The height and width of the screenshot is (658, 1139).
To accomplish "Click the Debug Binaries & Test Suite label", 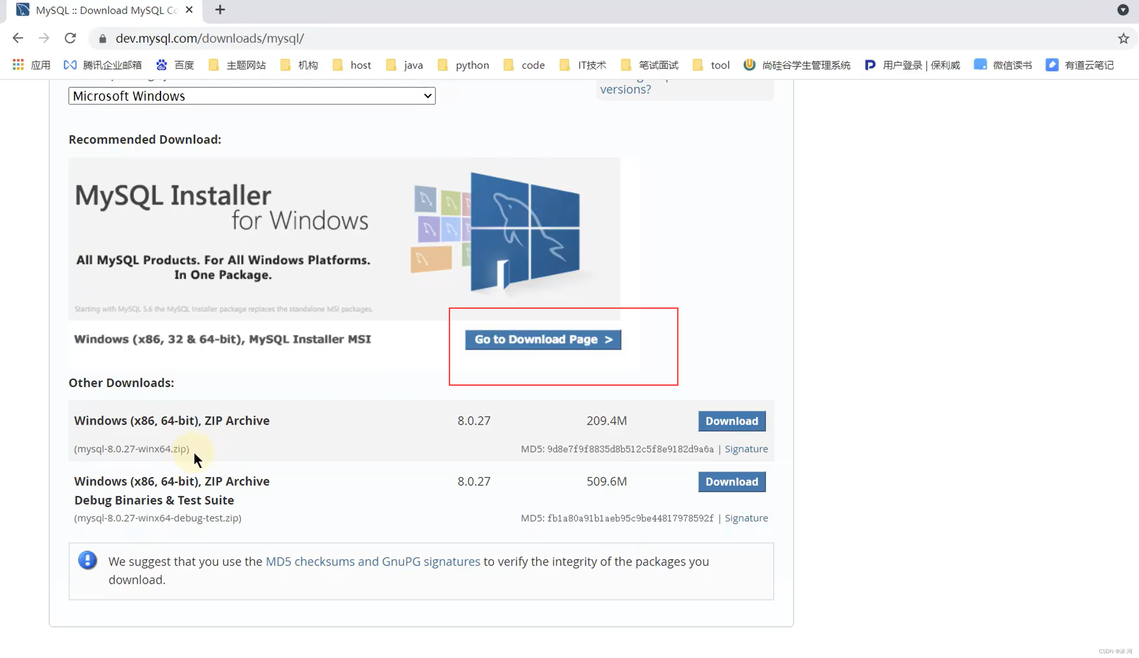I will click(154, 500).
